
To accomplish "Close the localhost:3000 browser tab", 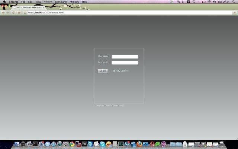I will [44, 7].
